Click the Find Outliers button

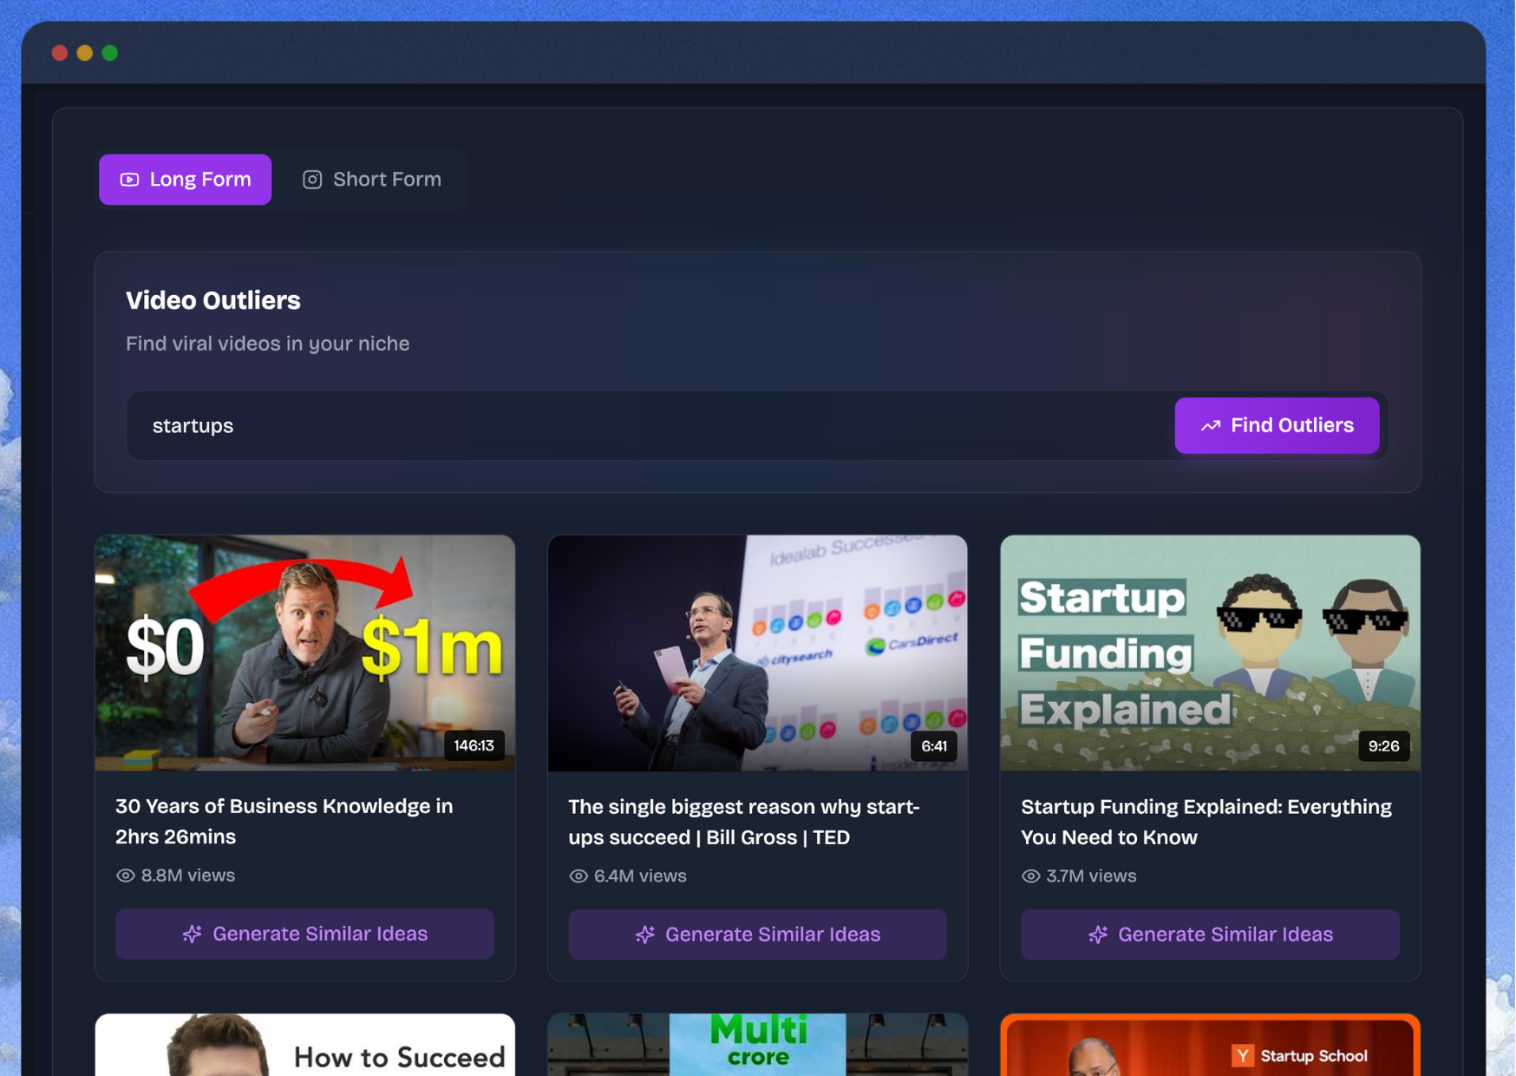pyautogui.click(x=1277, y=425)
